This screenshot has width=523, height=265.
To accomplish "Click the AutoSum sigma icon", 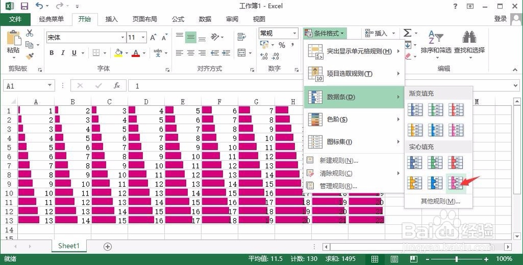I will click(x=407, y=32).
